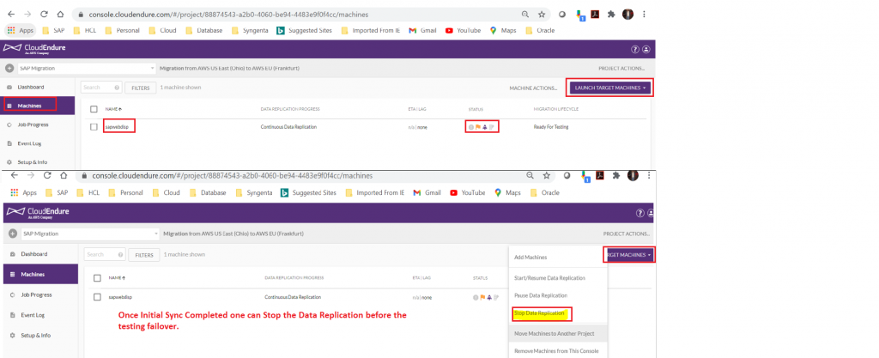Open YouTube bookmark in lower window
This screenshot has width=879, height=358.
[x=467, y=192]
